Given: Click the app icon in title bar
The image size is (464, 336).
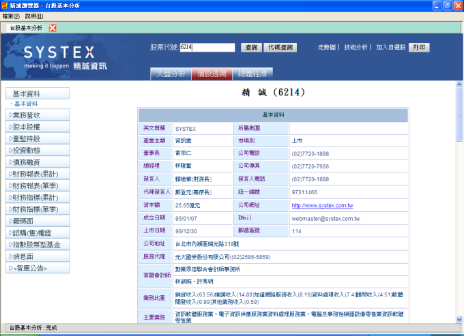Looking at the screenshot, I should pos(4,5).
